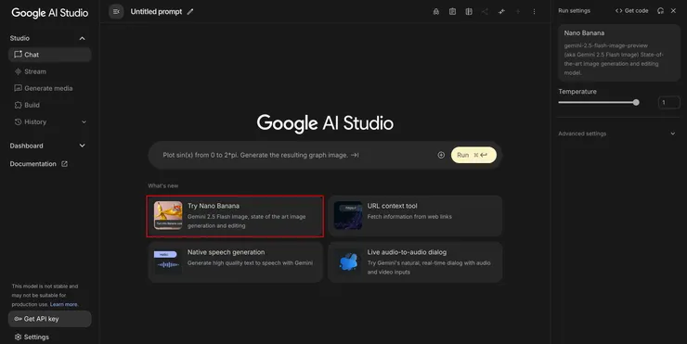Click the History clock icon
Image resolution: width=687 pixels, height=344 pixels.
[x=18, y=122]
